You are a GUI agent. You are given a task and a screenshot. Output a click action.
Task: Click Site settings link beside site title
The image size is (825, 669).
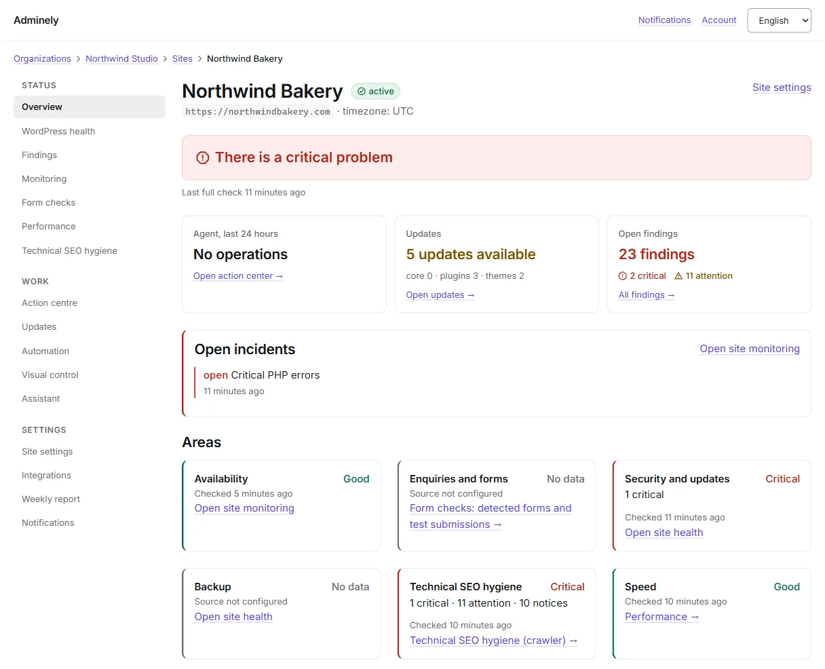point(782,88)
